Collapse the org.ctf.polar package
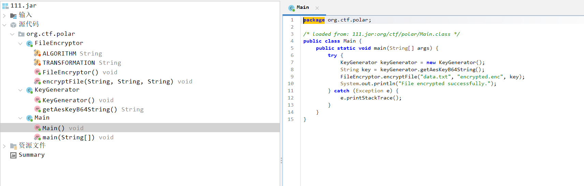584x186 pixels. point(12,34)
